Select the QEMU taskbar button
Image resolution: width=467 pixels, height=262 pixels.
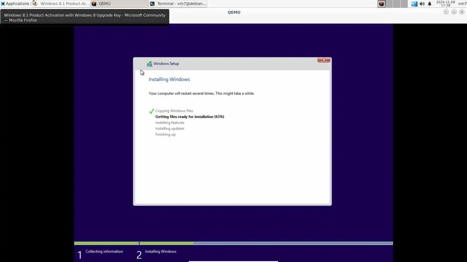[x=120, y=3]
